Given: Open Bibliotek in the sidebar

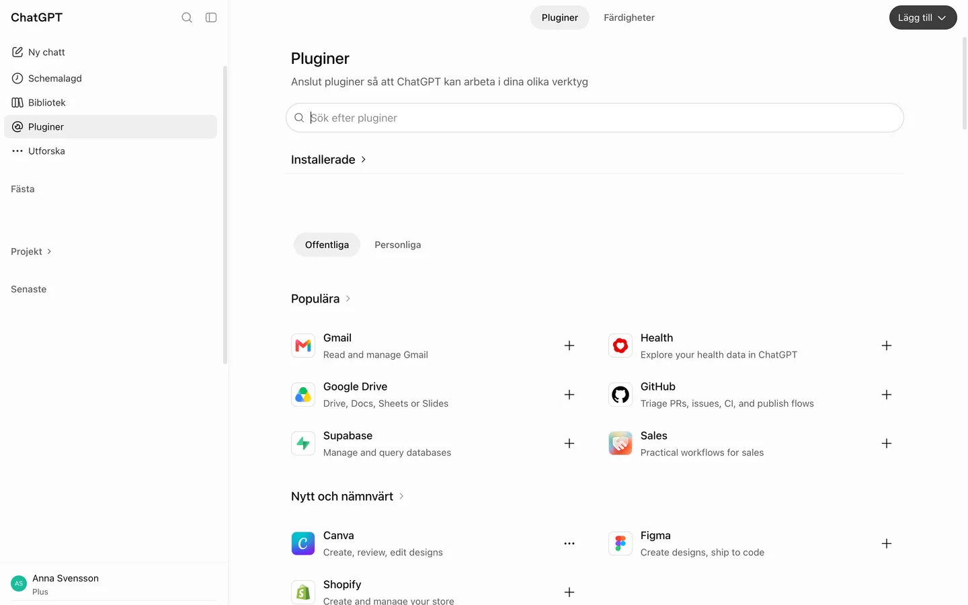Looking at the screenshot, I should (x=110, y=102).
